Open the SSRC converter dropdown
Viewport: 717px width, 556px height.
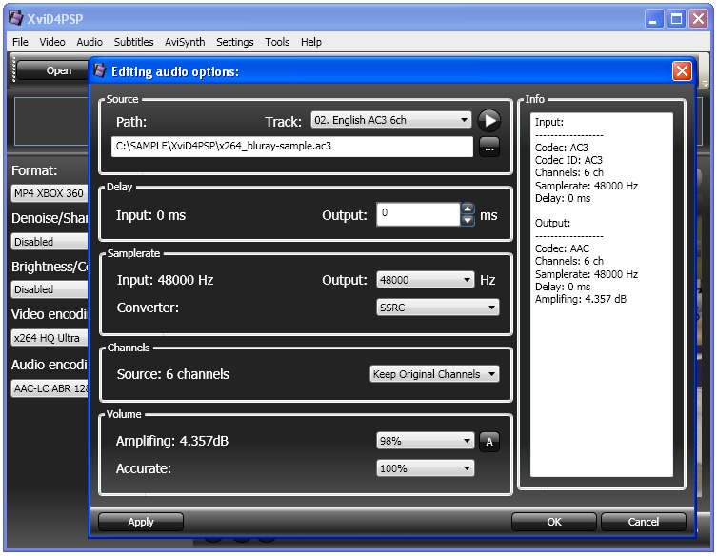(437, 308)
